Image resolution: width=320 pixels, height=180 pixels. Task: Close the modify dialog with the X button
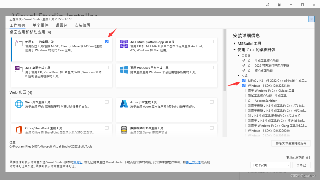click(x=311, y=19)
